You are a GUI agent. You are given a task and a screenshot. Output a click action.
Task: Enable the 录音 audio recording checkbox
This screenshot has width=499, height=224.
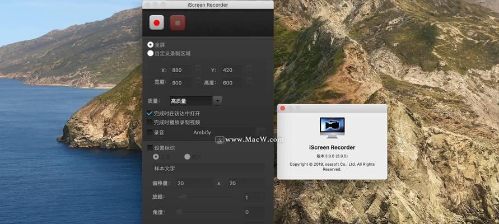point(150,132)
